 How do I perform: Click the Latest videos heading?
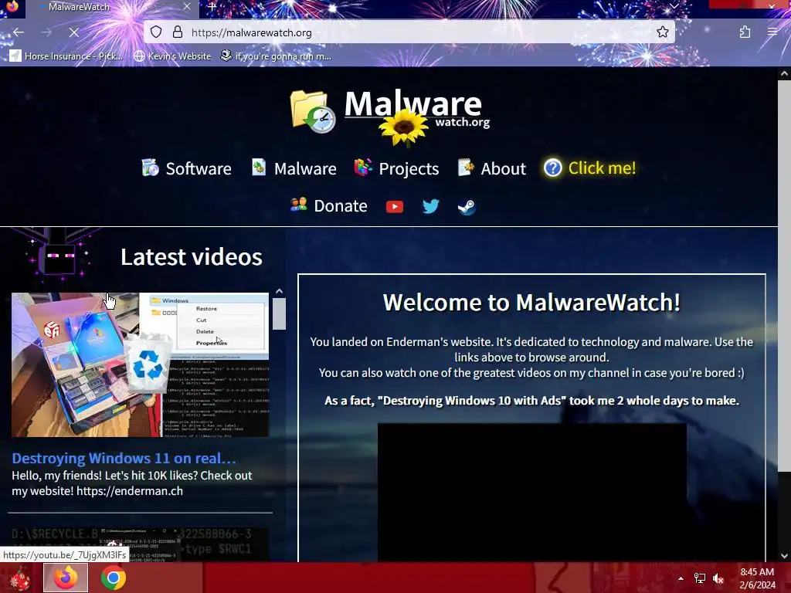(x=192, y=256)
